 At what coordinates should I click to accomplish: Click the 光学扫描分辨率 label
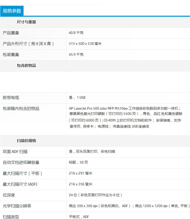point(17,206)
